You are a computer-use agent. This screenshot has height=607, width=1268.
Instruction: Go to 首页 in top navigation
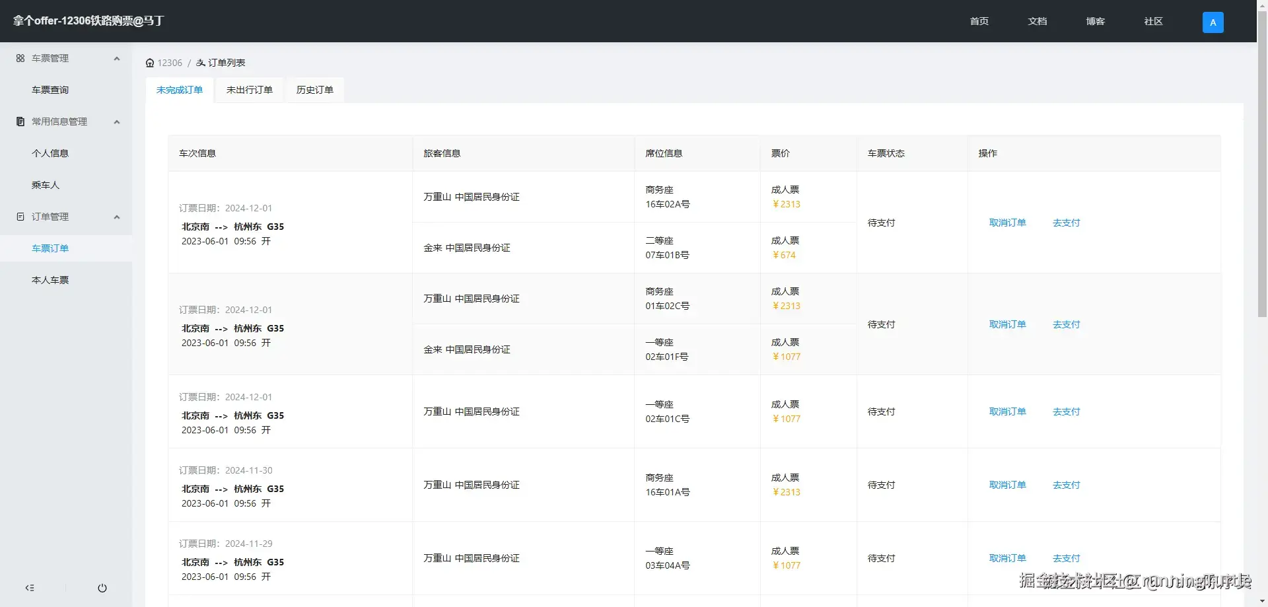pyautogui.click(x=979, y=21)
